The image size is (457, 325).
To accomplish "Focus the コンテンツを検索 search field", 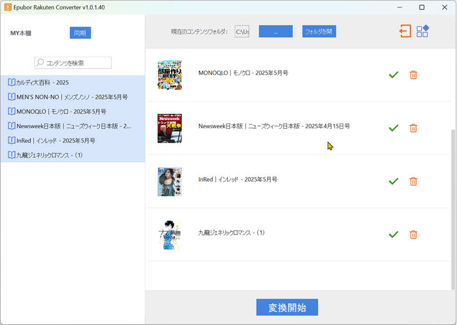I will (x=73, y=63).
